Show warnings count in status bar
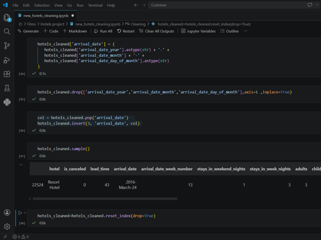This screenshot has height=240, width=321. tap(25, 237)
